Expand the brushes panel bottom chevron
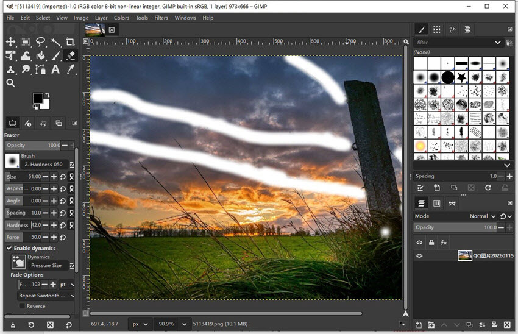518x334 pixels. pyautogui.click(x=507, y=165)
